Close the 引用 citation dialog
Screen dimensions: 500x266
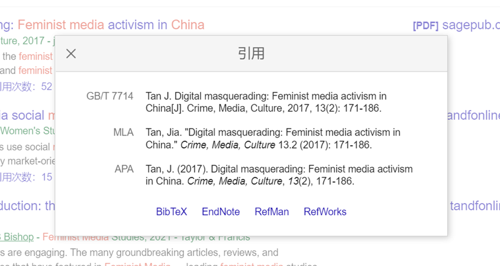(x=71, y=54)
